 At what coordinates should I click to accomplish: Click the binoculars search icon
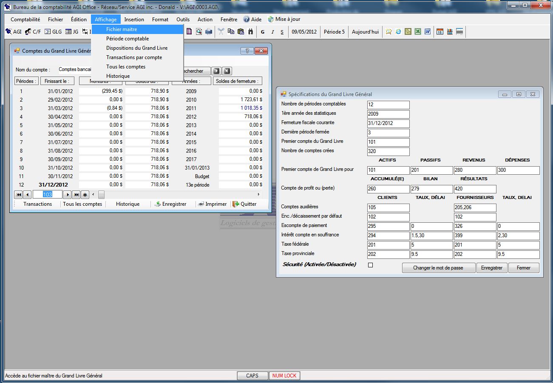coord(250,32)
